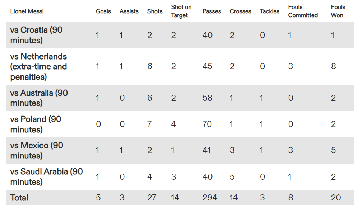
Task: Select the vs Mexico row label
Action: [37, 151]
